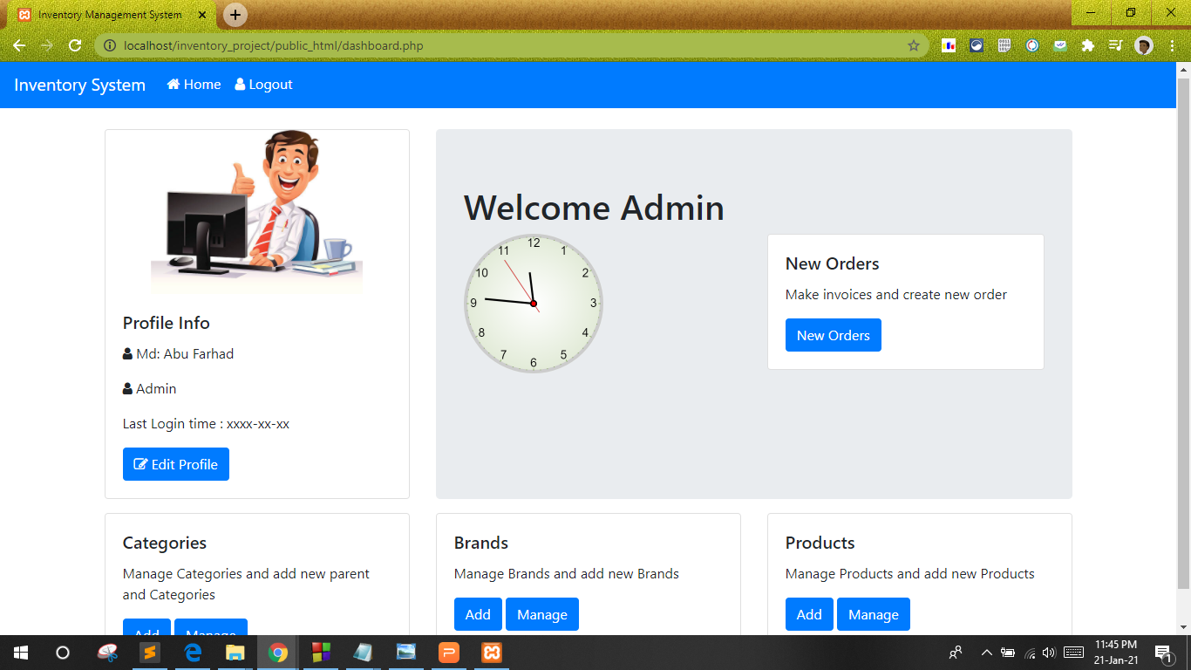Click the person icon beside Logout
Screen dimensions: 1191x670
[238, 84]
